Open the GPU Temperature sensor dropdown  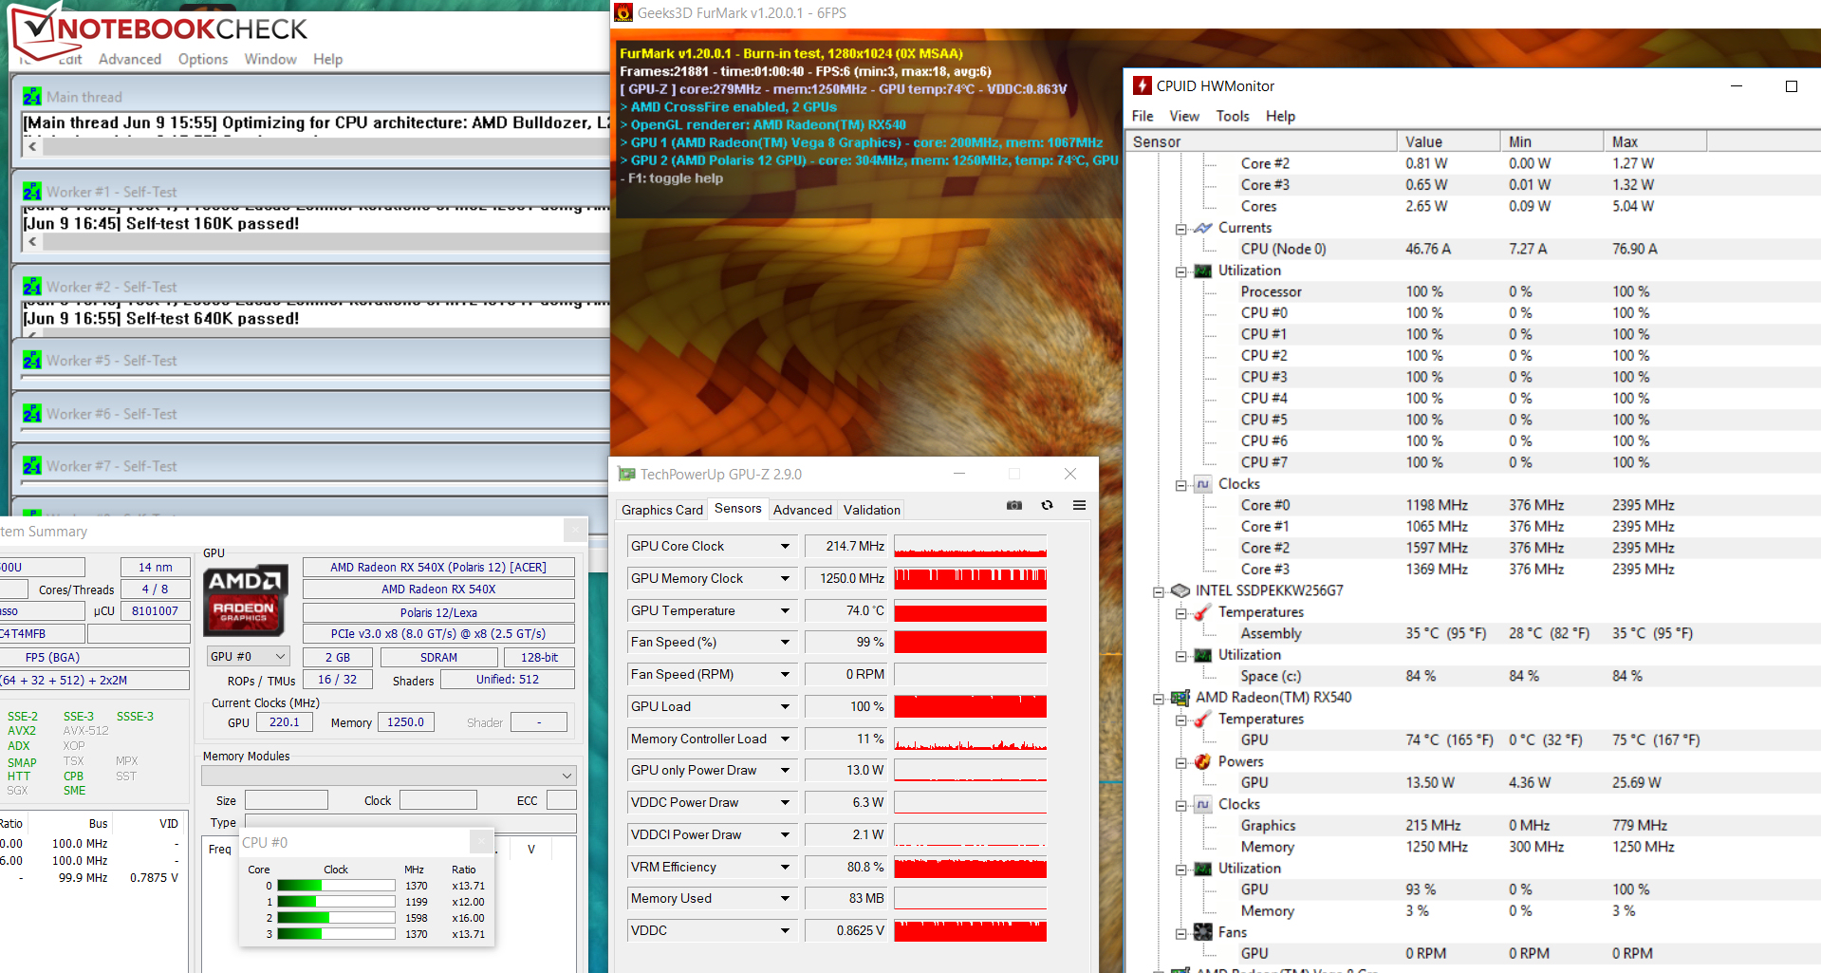pyautogui.click(x=785, y=610)
